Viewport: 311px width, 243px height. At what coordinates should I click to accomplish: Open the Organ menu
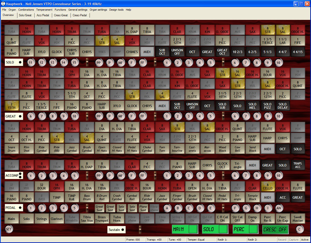[x=12, y=9]
